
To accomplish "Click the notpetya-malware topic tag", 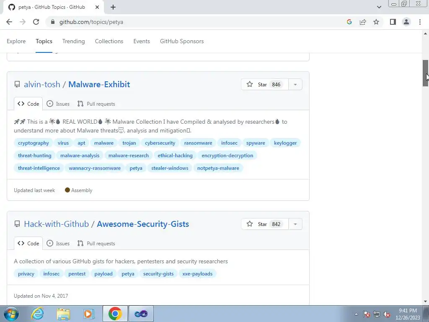I will [218, 168].
